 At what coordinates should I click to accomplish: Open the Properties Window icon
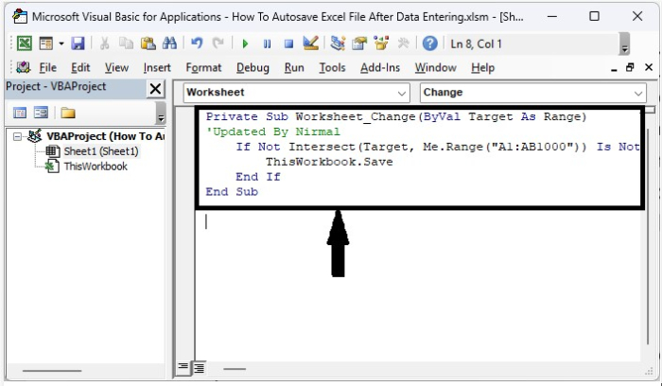(x=359, y=44)
